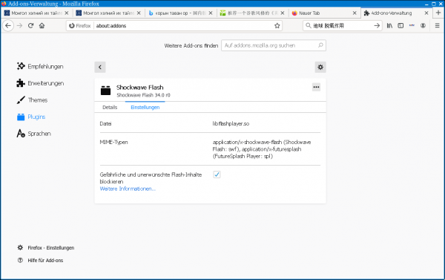Click the addons.mozilla.org search field
The image size is (445, 280).
(x=274, y=45)
